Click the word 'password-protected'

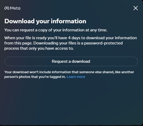tap(103, 43)
